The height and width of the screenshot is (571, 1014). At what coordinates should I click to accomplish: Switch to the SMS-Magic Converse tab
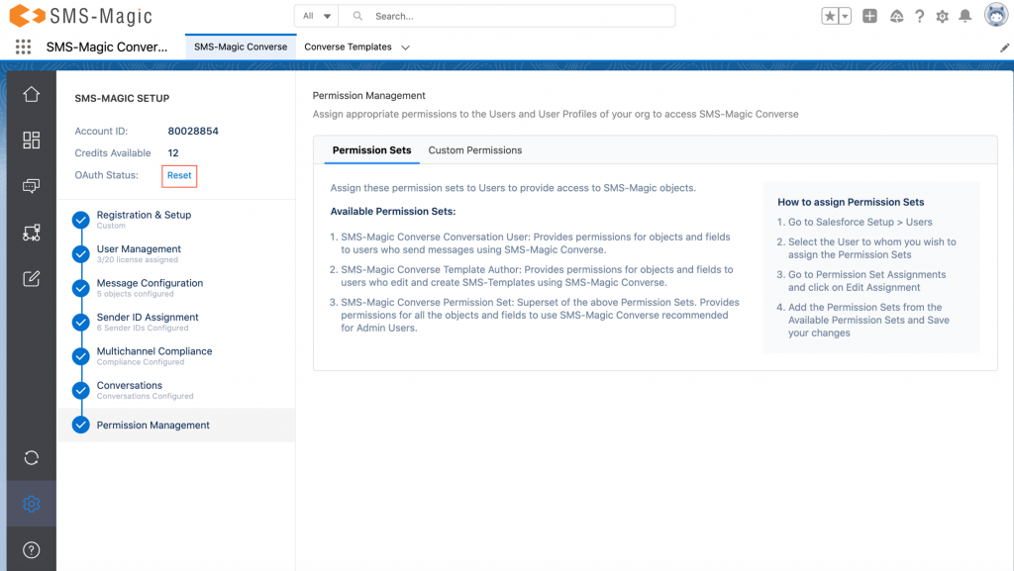click(x=241, y=47)
